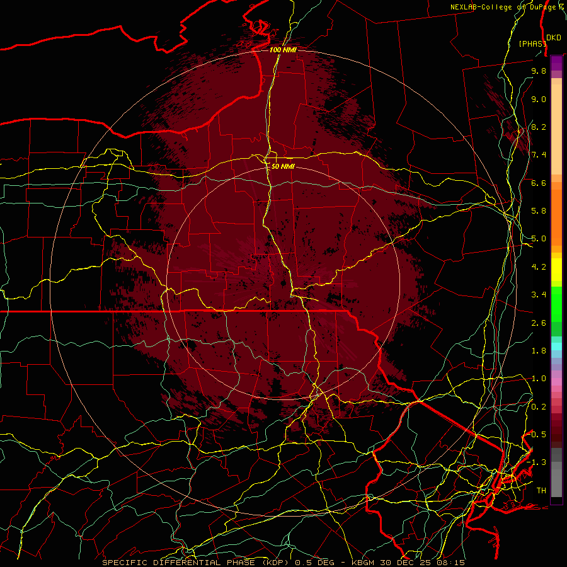Click the 1.0 scale value
The height and width of the screenshot is (567, 567).
539,379
